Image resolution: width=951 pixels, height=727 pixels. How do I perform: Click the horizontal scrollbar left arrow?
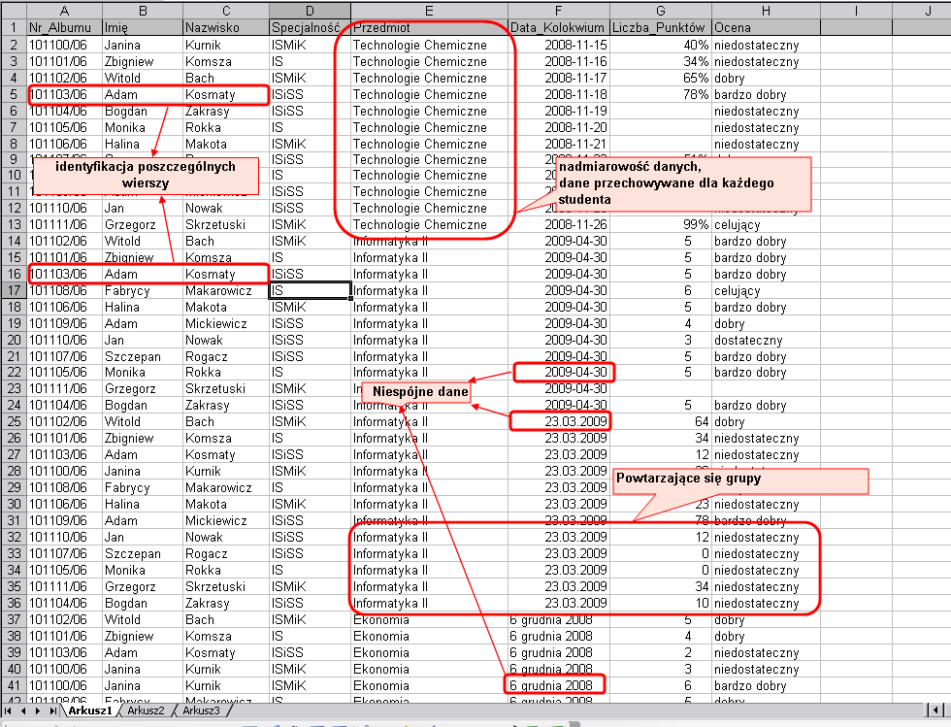(937, 710)
